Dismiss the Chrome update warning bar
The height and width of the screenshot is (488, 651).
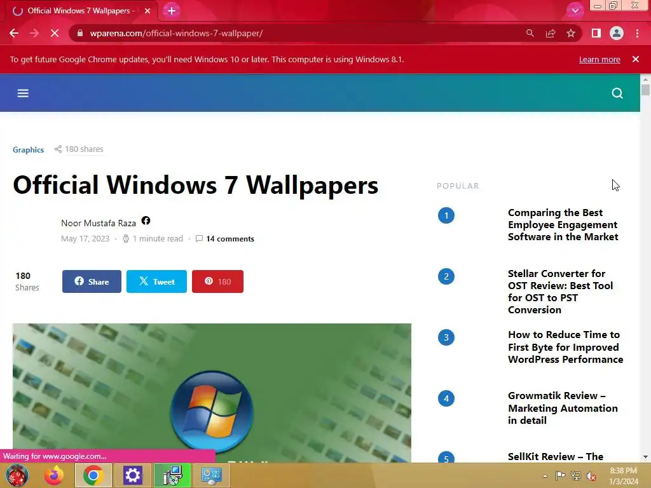tap(636, 59)
